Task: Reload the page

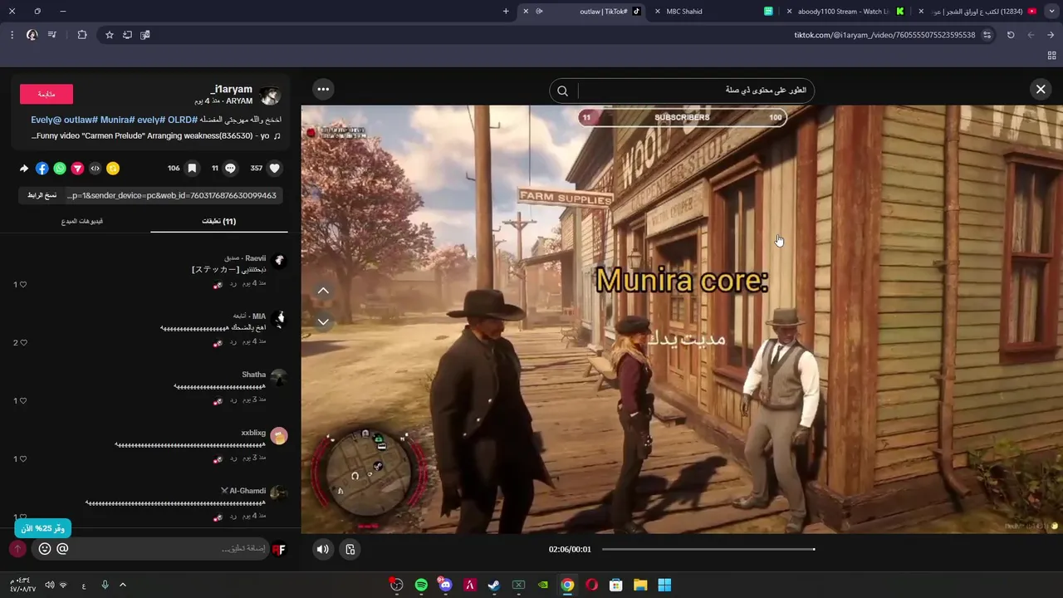Action: click(1011, 35)
